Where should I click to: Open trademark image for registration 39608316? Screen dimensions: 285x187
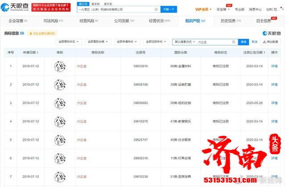click(x=60, y=159)
